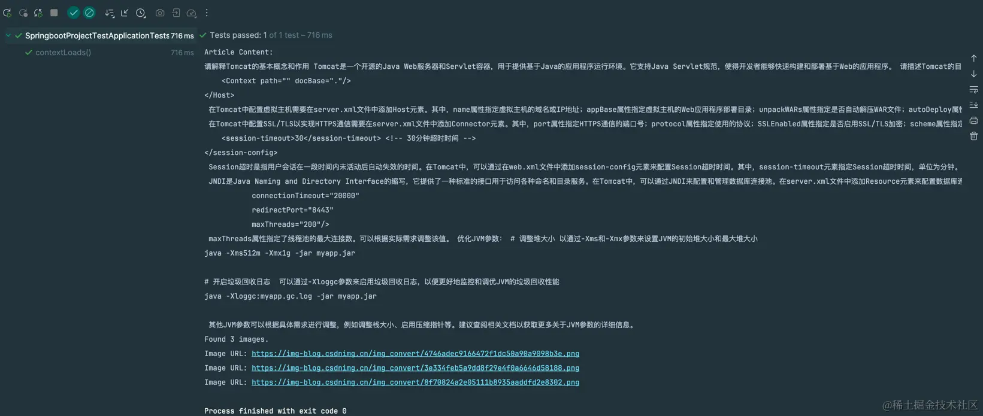
Task: Click 'Process finished with exit code 0'
Action: [275, 411]
